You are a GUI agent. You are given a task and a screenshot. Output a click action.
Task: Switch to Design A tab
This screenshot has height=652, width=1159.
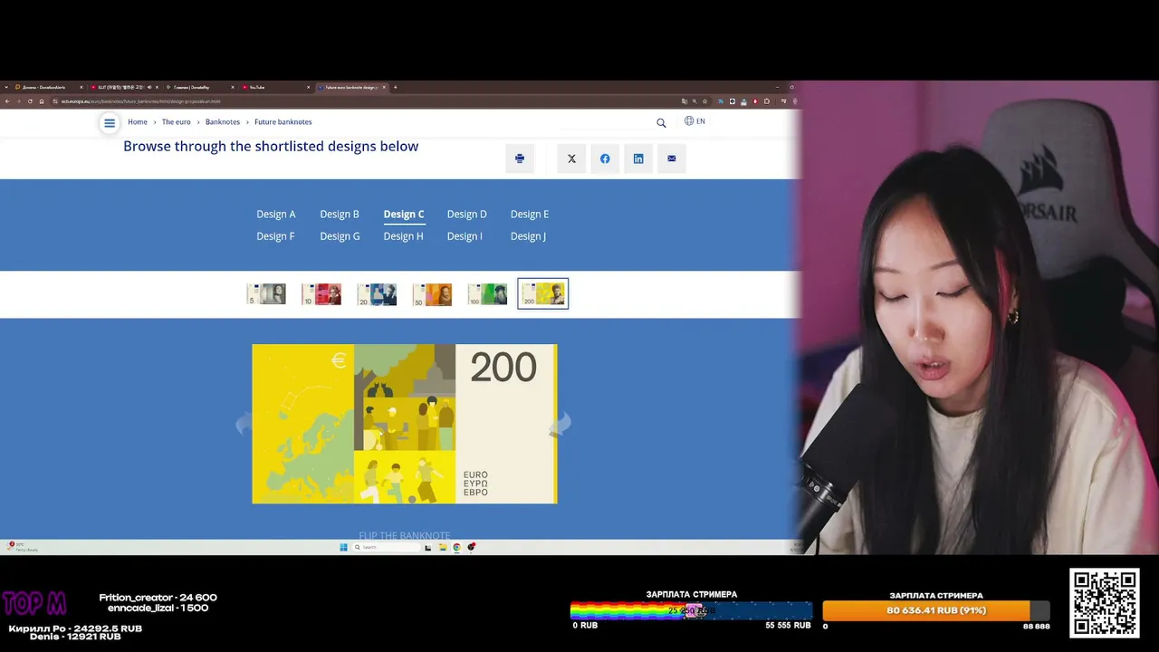pyautogui.click(x=276, y=215)
